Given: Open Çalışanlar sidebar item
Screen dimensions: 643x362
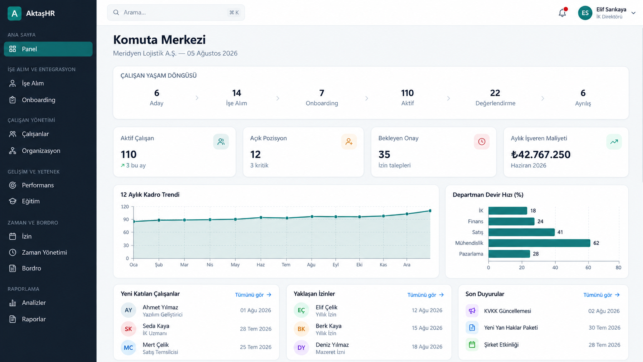Looking at the screenshot, I should pos(48,134).
